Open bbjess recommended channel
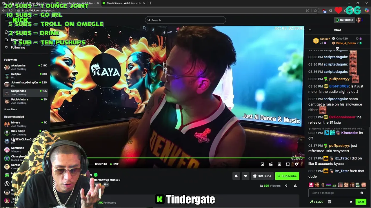This screenshot has height=208, width=371. click(26, 124)
